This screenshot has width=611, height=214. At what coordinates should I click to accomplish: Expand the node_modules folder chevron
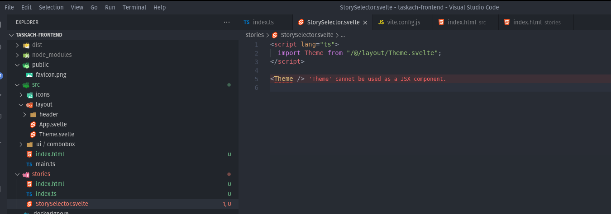coord(17,55)
